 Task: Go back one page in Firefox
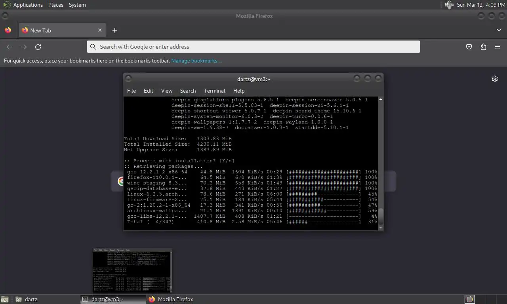[10, 47]
